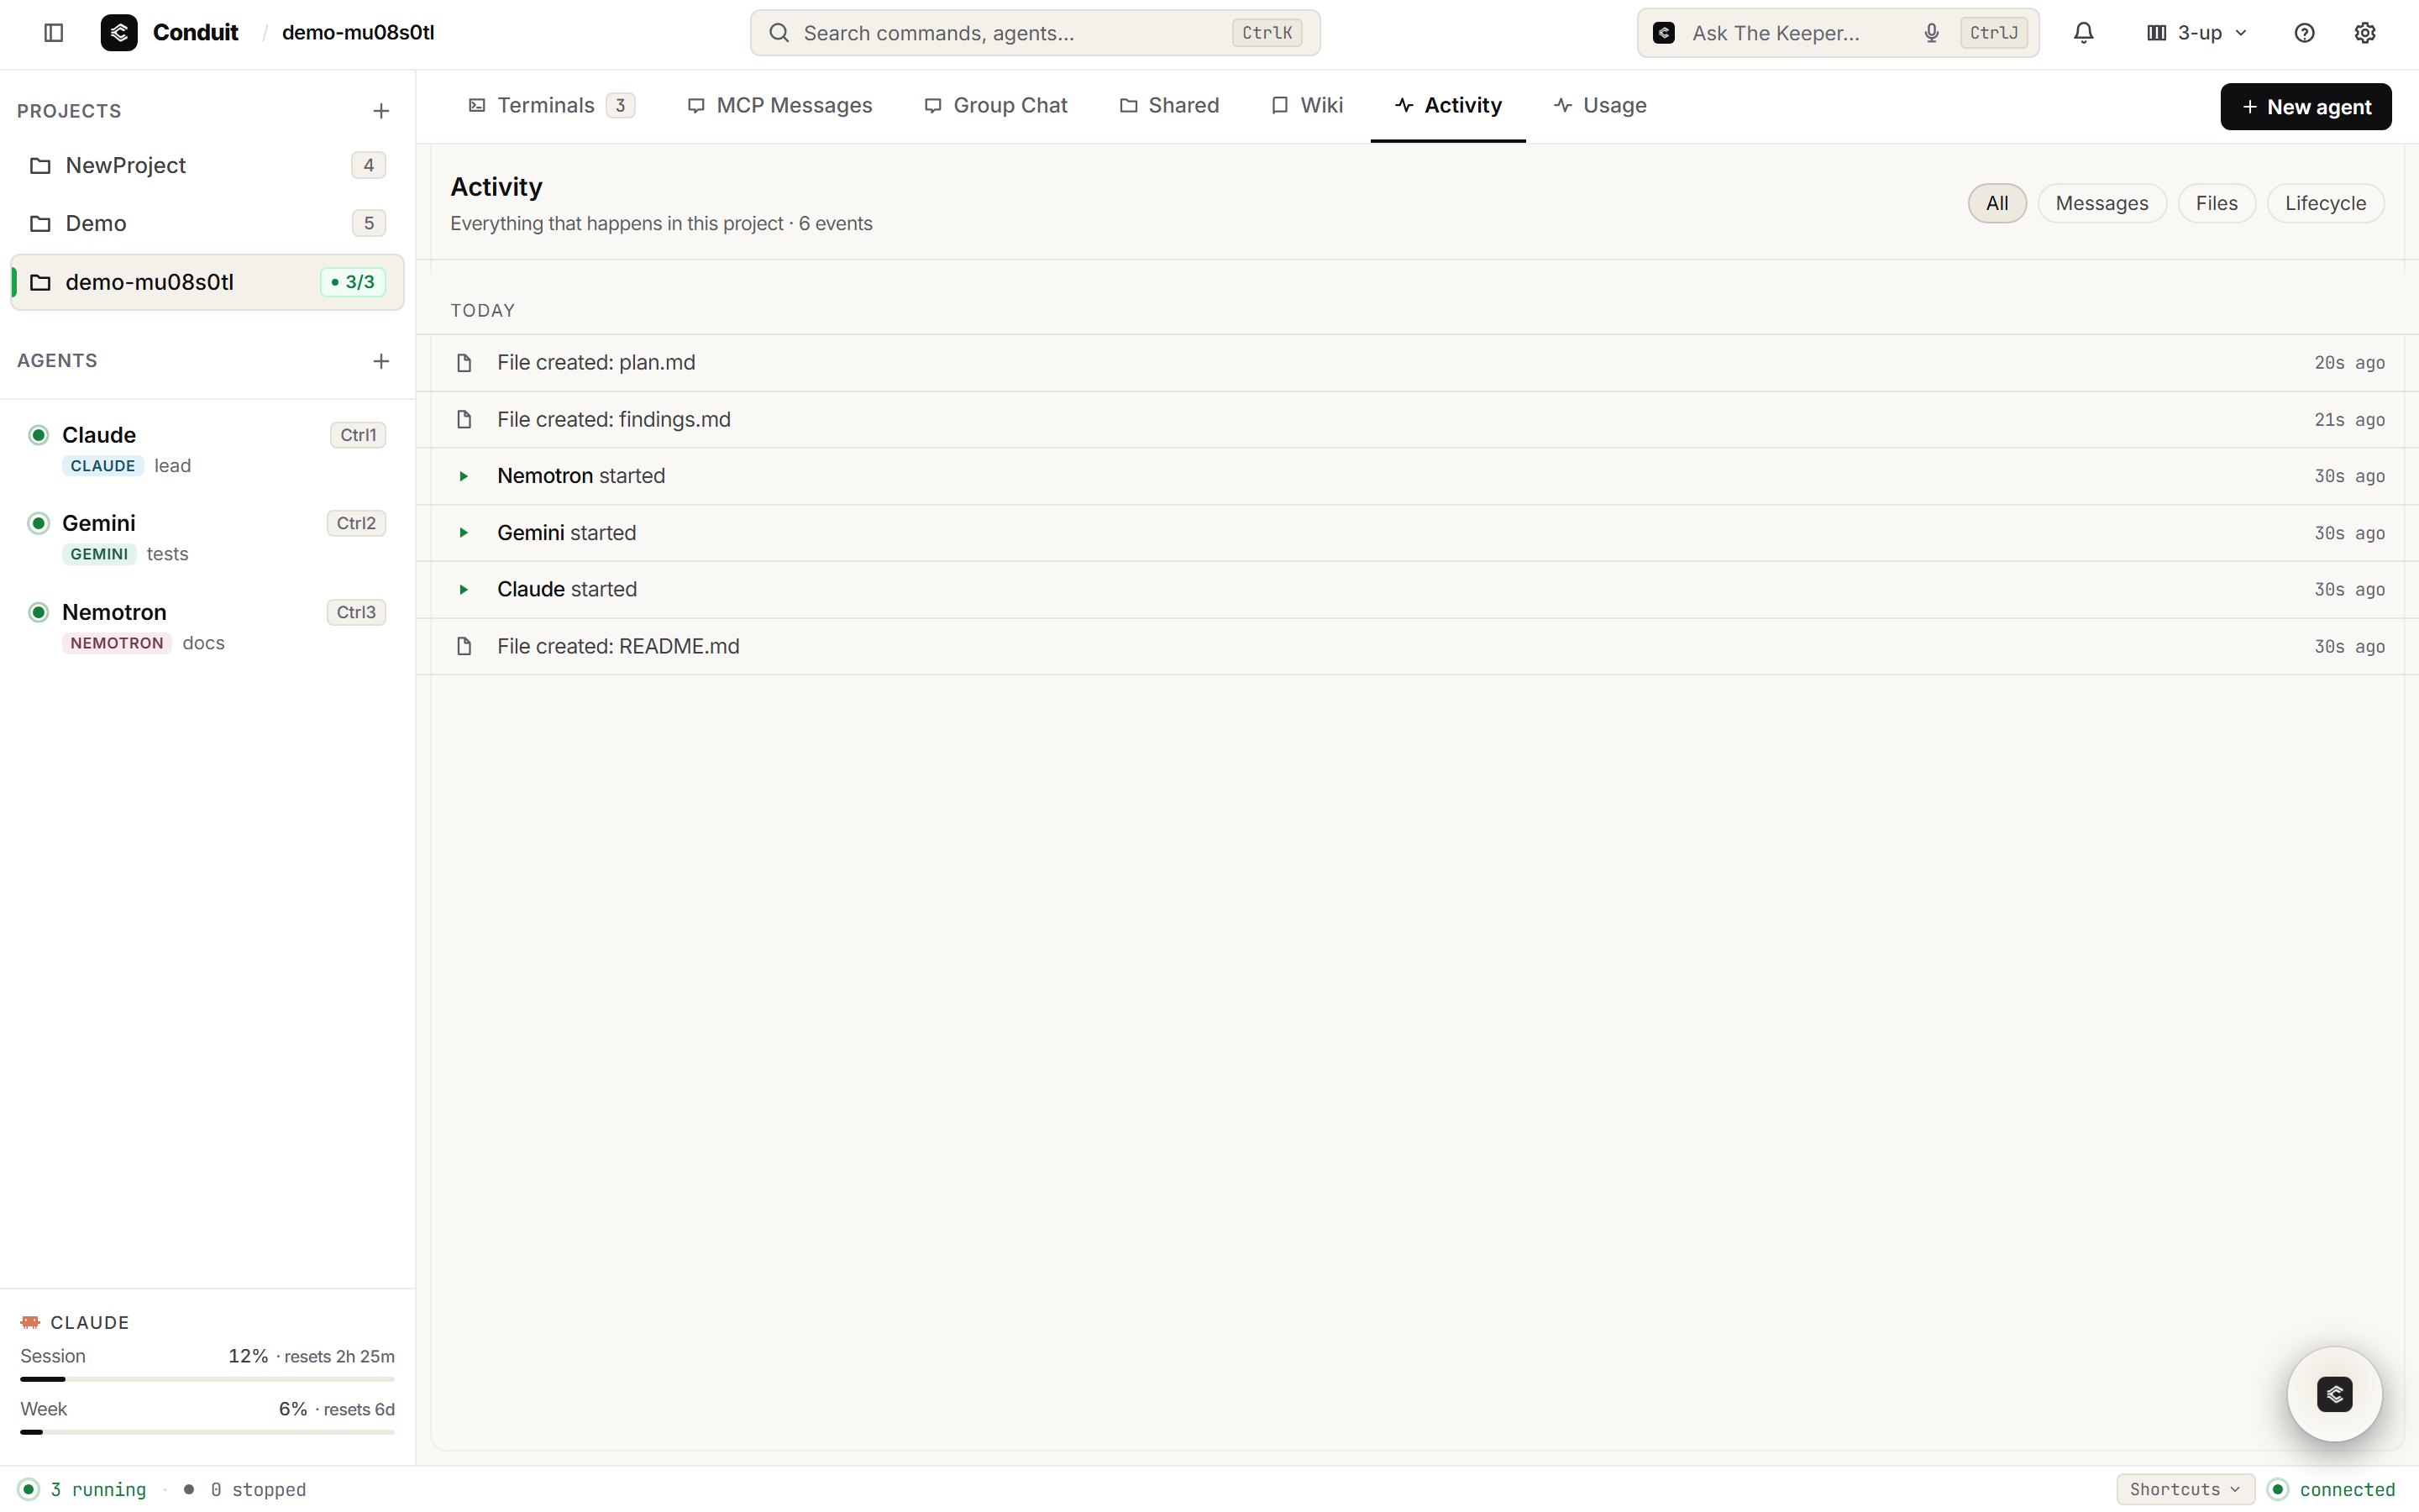Switch to the Wiki tab

1306,106
